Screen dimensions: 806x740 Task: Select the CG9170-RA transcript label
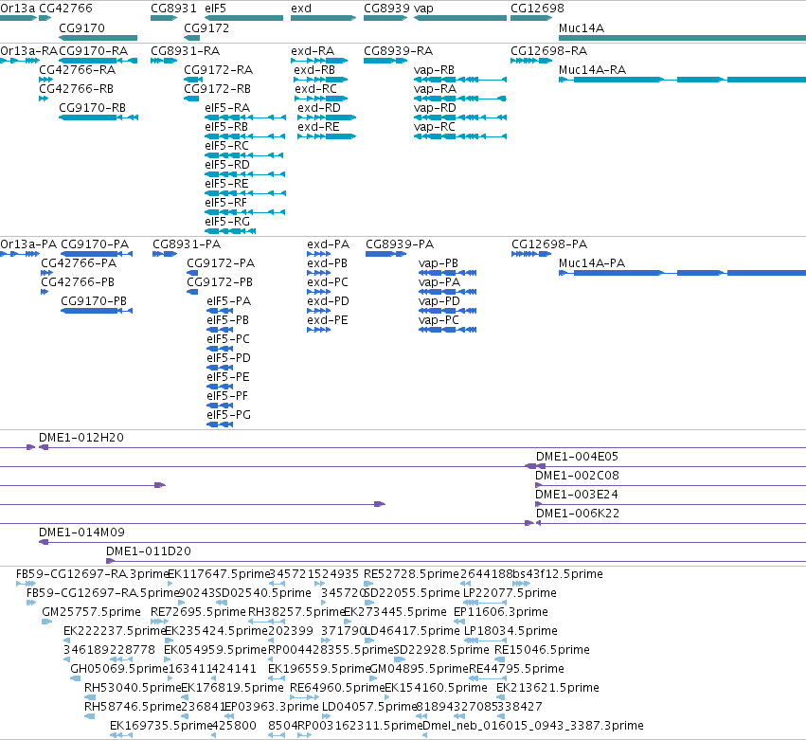(93, 50)
